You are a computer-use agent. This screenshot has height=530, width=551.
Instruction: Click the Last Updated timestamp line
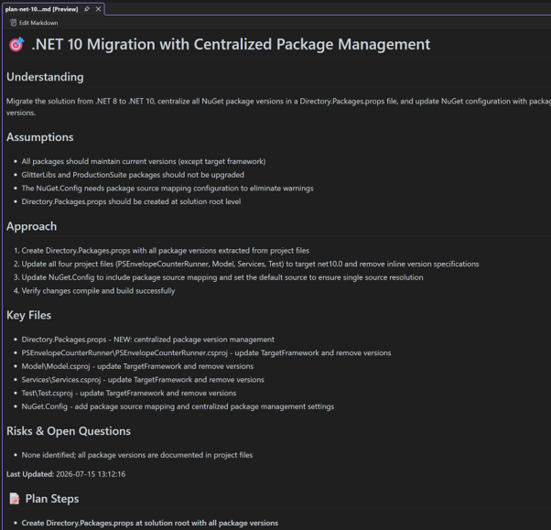[x=66, y=474]
